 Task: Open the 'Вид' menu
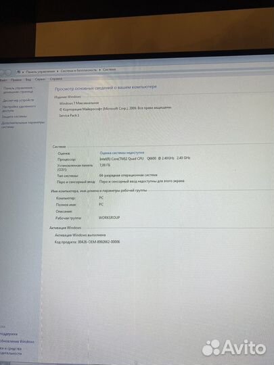[28, 79]
